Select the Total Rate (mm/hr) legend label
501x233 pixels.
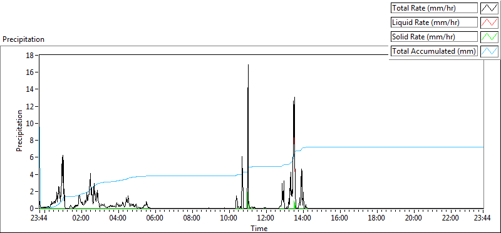tap(434, 8)
